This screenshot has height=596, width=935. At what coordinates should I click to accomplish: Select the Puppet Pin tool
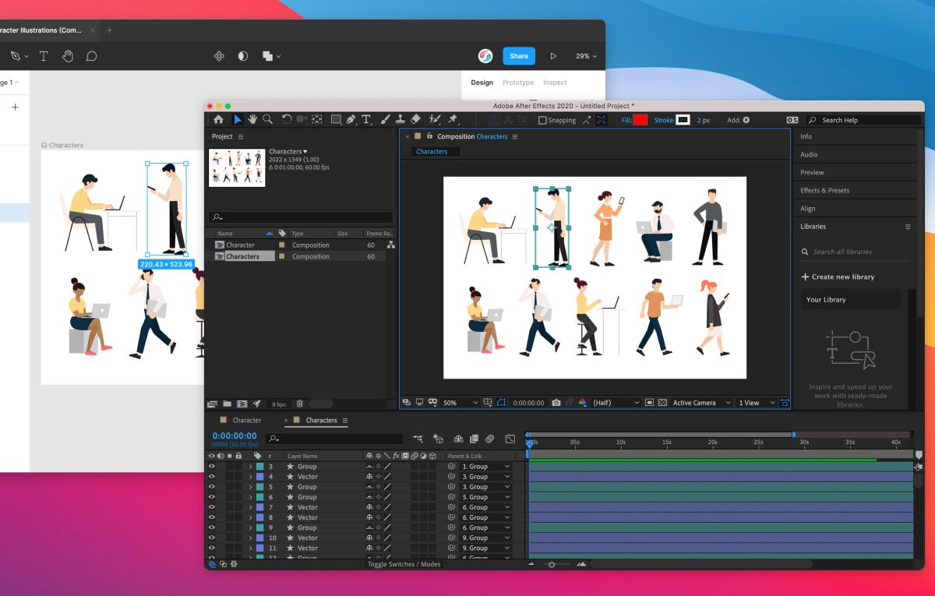453,119
